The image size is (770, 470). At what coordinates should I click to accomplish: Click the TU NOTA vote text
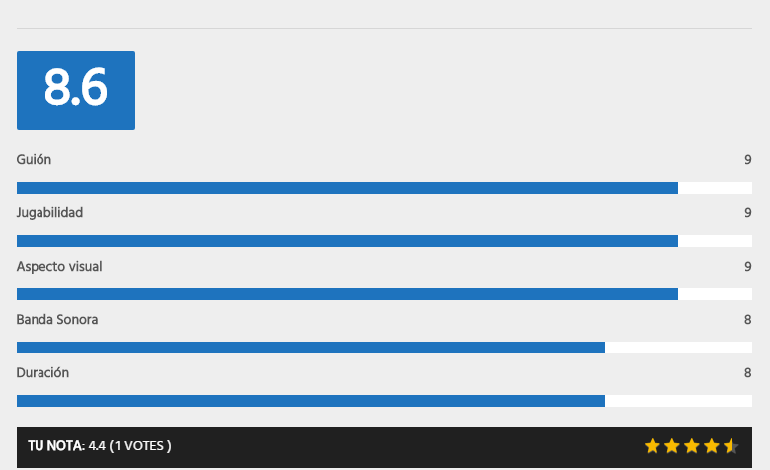100,446
